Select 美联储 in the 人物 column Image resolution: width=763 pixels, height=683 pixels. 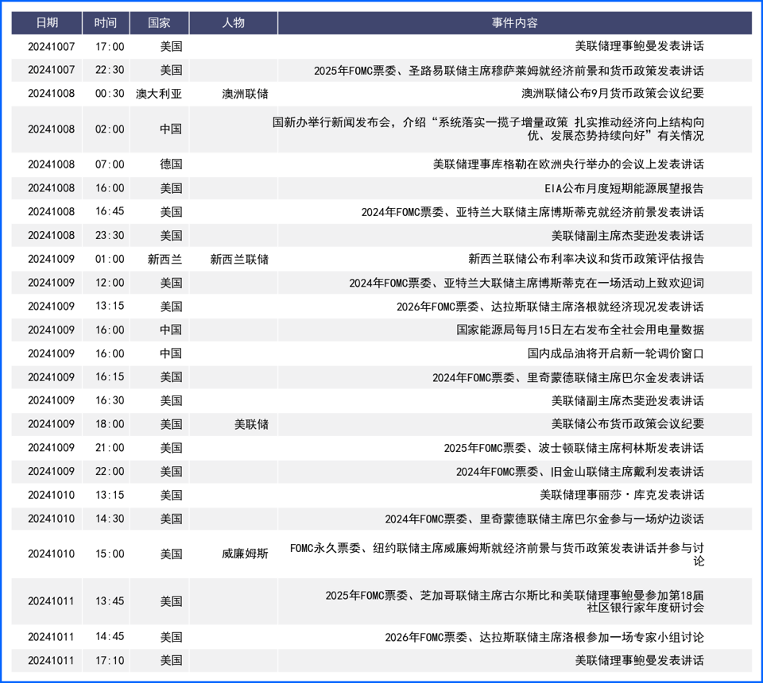click(x=252, y=424)
